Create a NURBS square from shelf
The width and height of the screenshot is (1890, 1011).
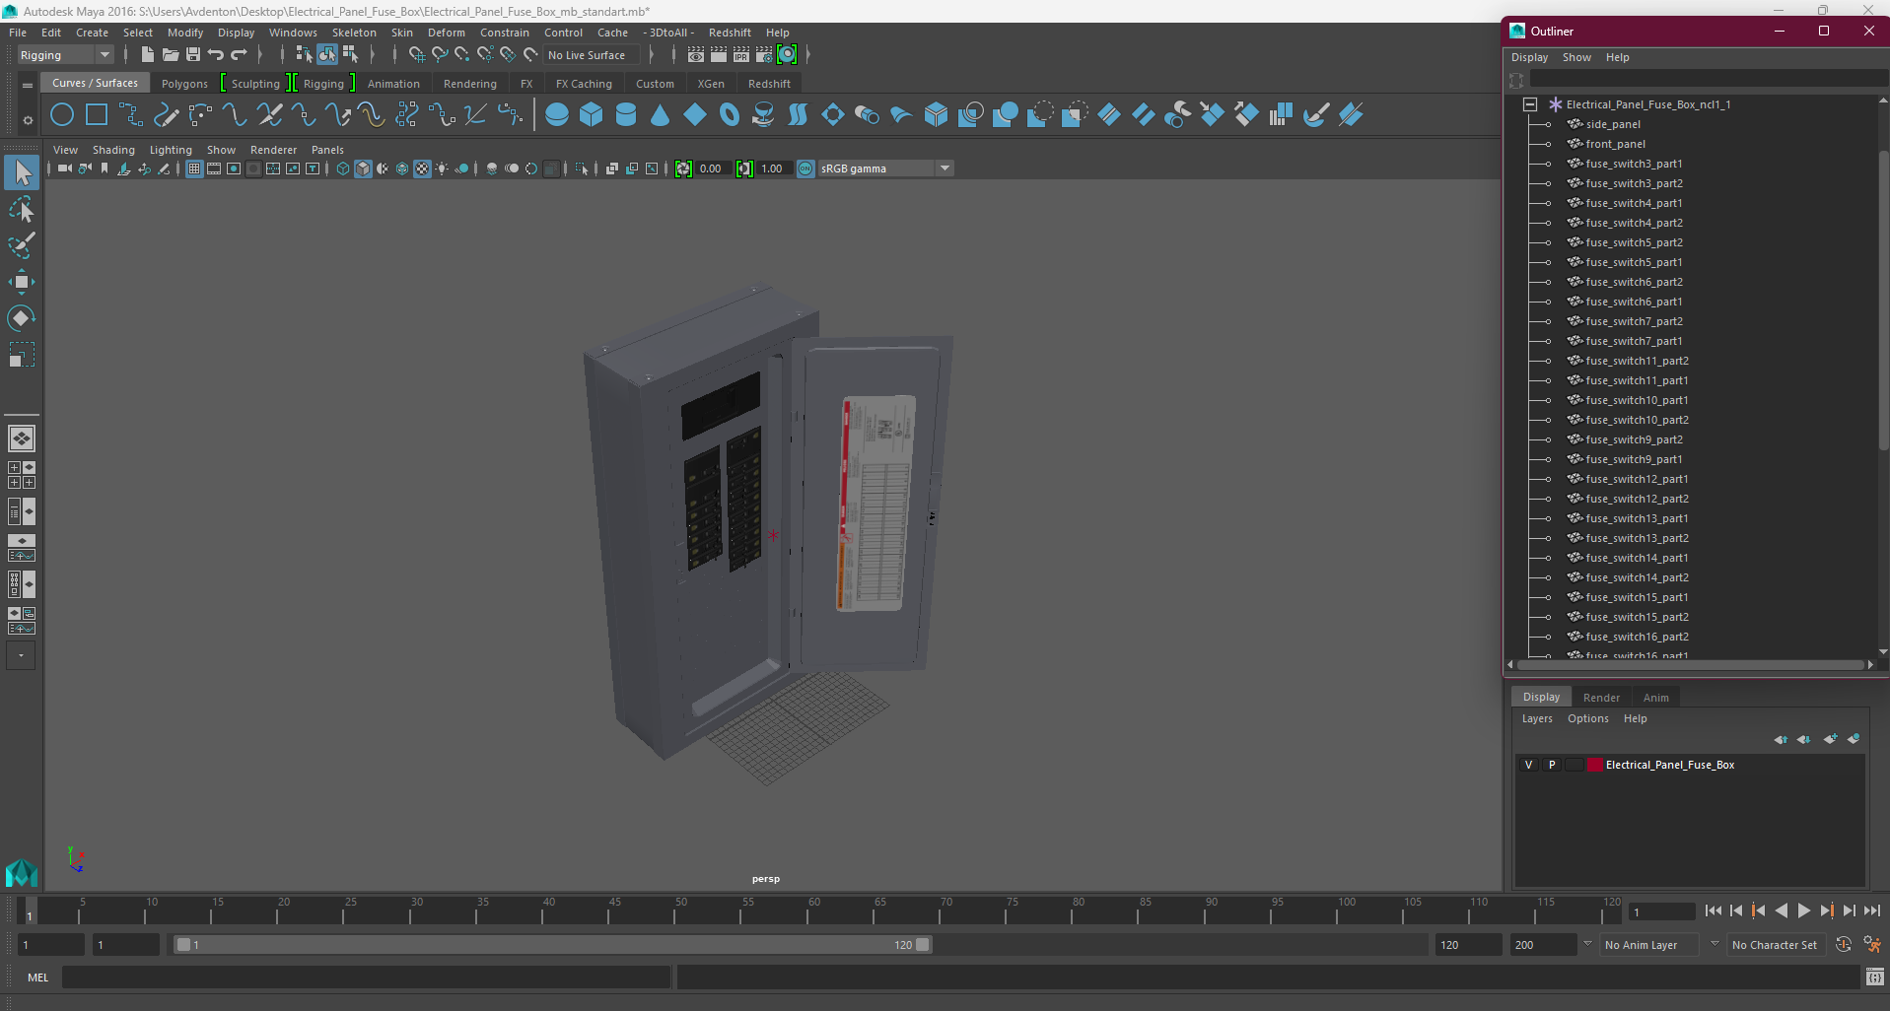point(97,115)
